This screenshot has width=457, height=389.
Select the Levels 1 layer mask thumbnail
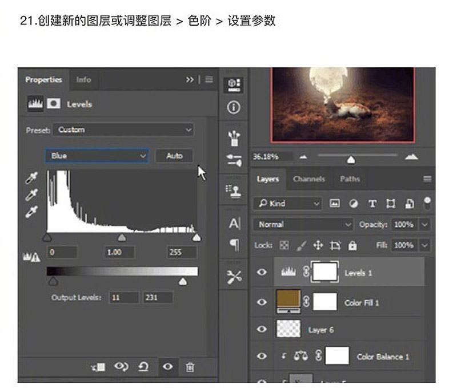(325, 272)
